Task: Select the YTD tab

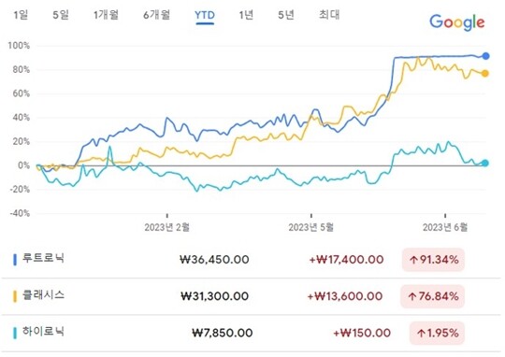Action: point(205,16)
